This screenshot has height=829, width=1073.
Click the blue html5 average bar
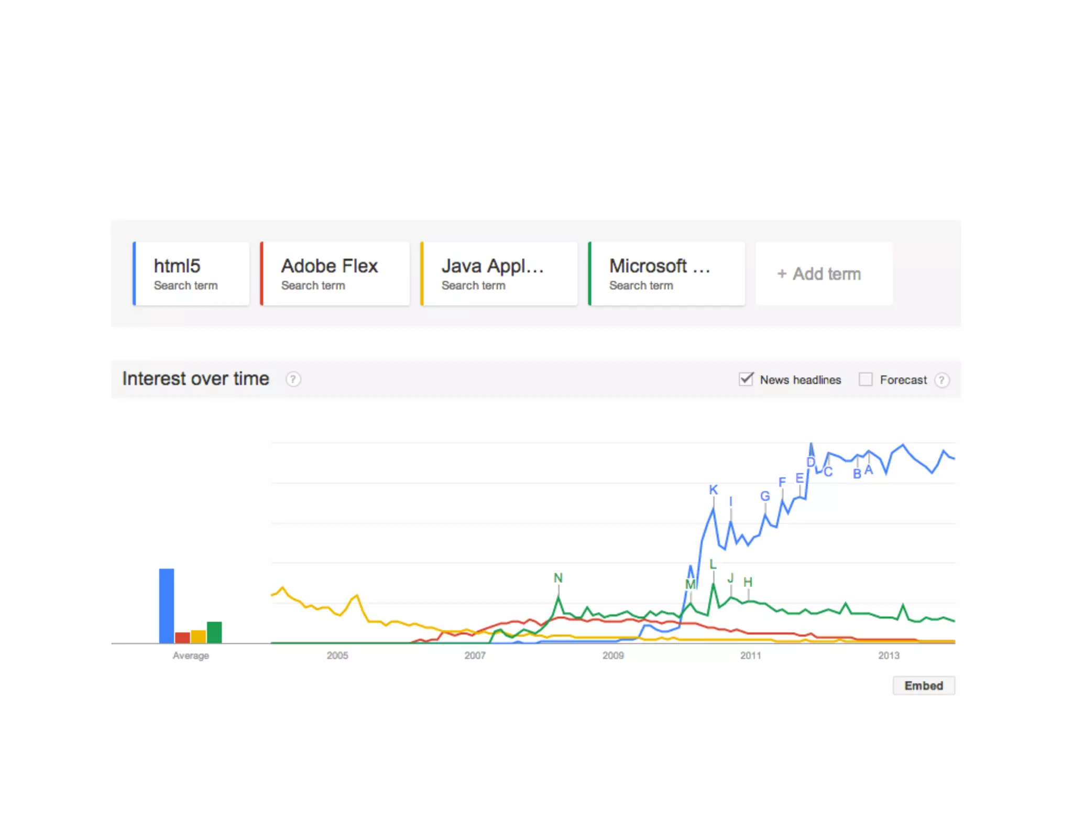pyautogui.click(x=167, y=605)
